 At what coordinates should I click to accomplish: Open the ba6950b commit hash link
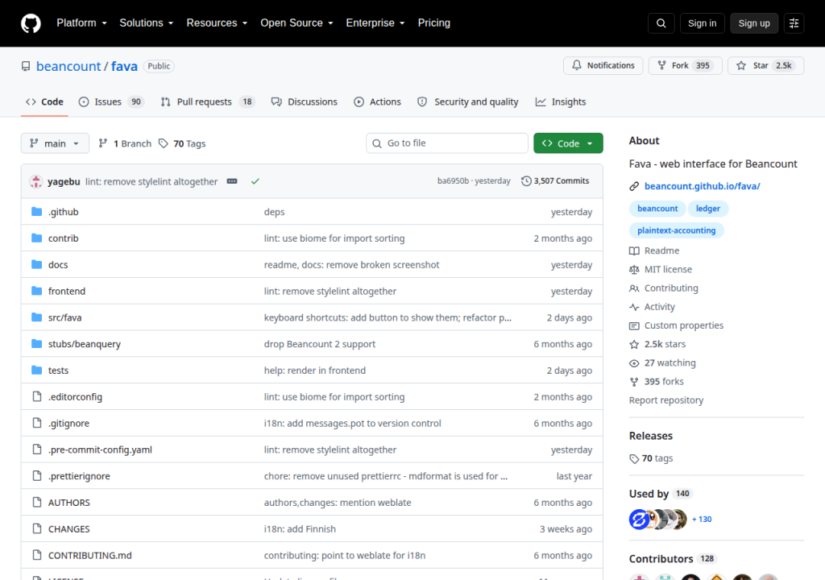[453, 181]
